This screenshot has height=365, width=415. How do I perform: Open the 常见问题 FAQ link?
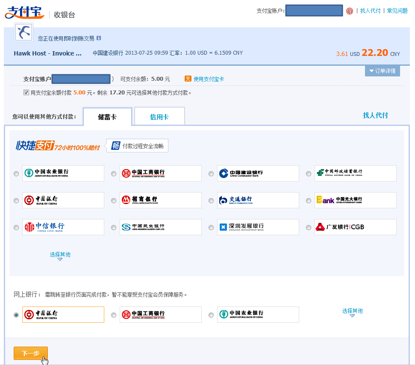[397, 11]
